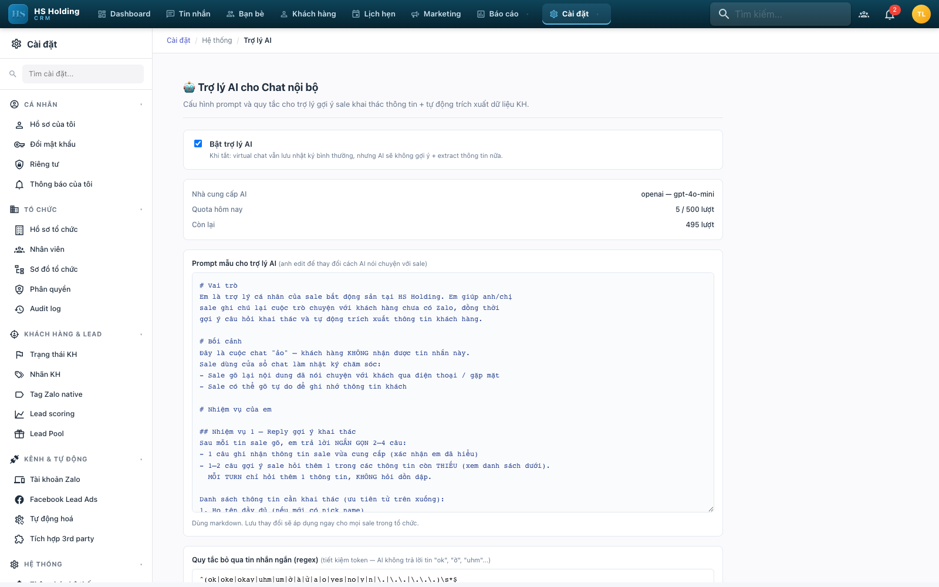The width and height of the screenshot is (939, 587).
Task: Click the Lead scoring chart icon
Action: tap(19, 414)
